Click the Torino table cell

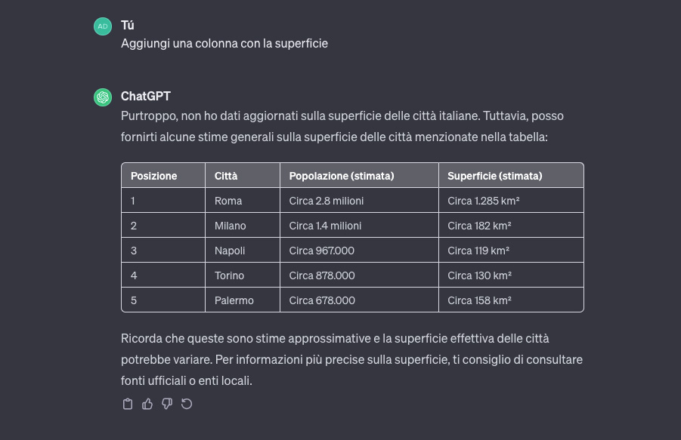230,275
